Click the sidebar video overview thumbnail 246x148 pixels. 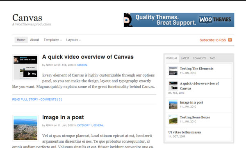click(173, 86)
